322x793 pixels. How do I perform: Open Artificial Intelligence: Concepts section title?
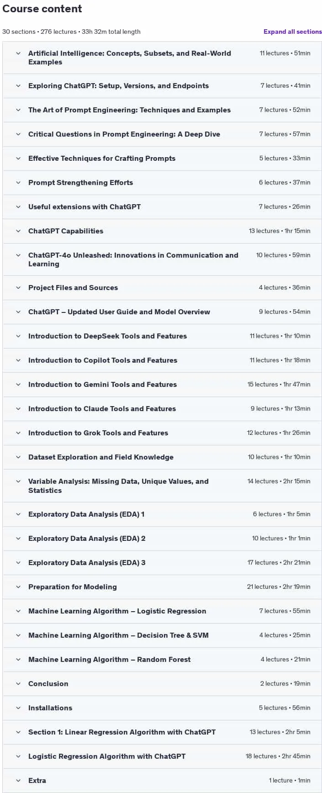click(130, 58)
